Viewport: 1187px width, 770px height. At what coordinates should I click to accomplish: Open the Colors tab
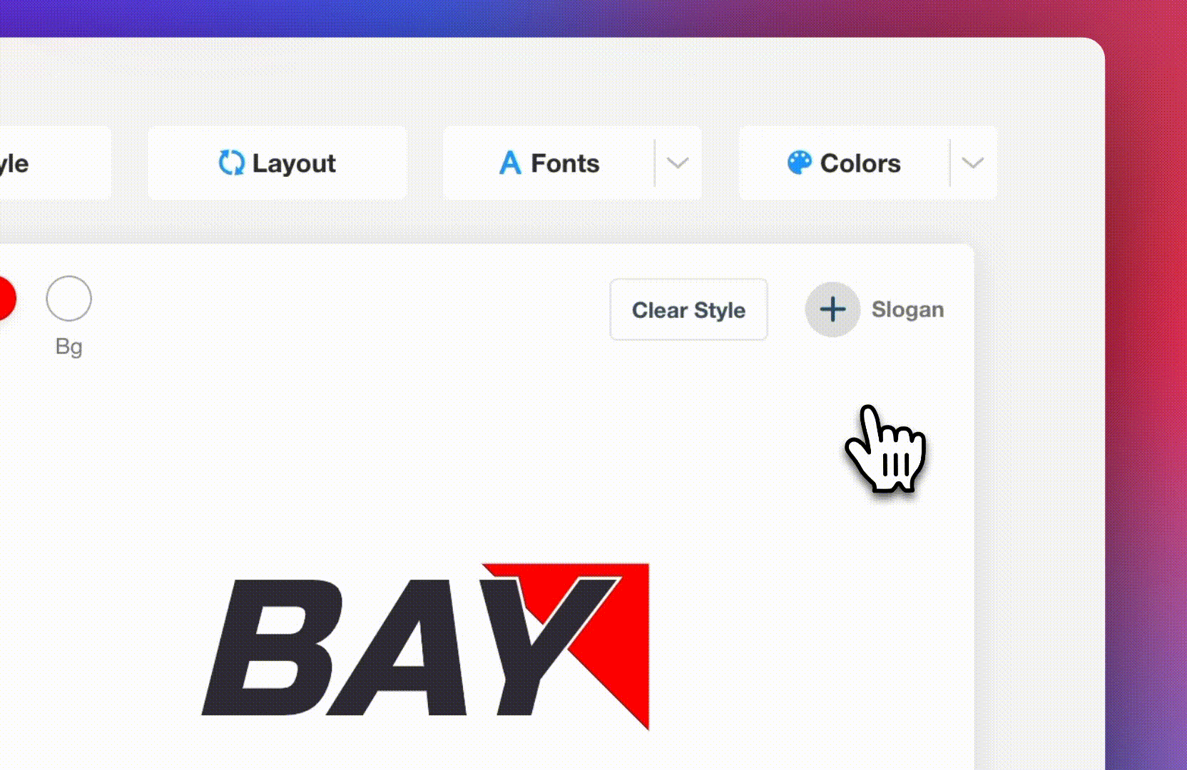[845, 163]
